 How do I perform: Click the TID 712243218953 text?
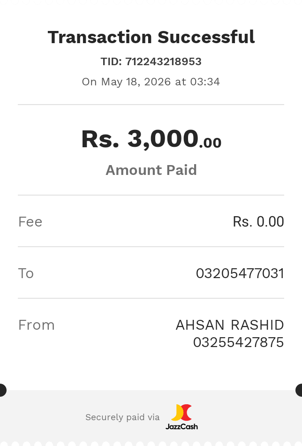(151, 61)
